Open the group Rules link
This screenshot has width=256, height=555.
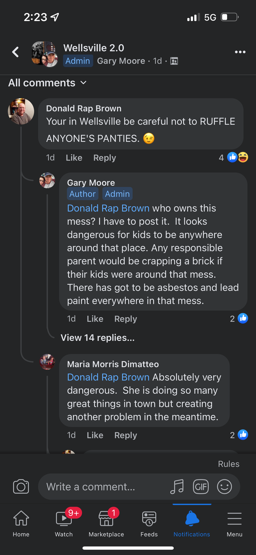point(229,464)
